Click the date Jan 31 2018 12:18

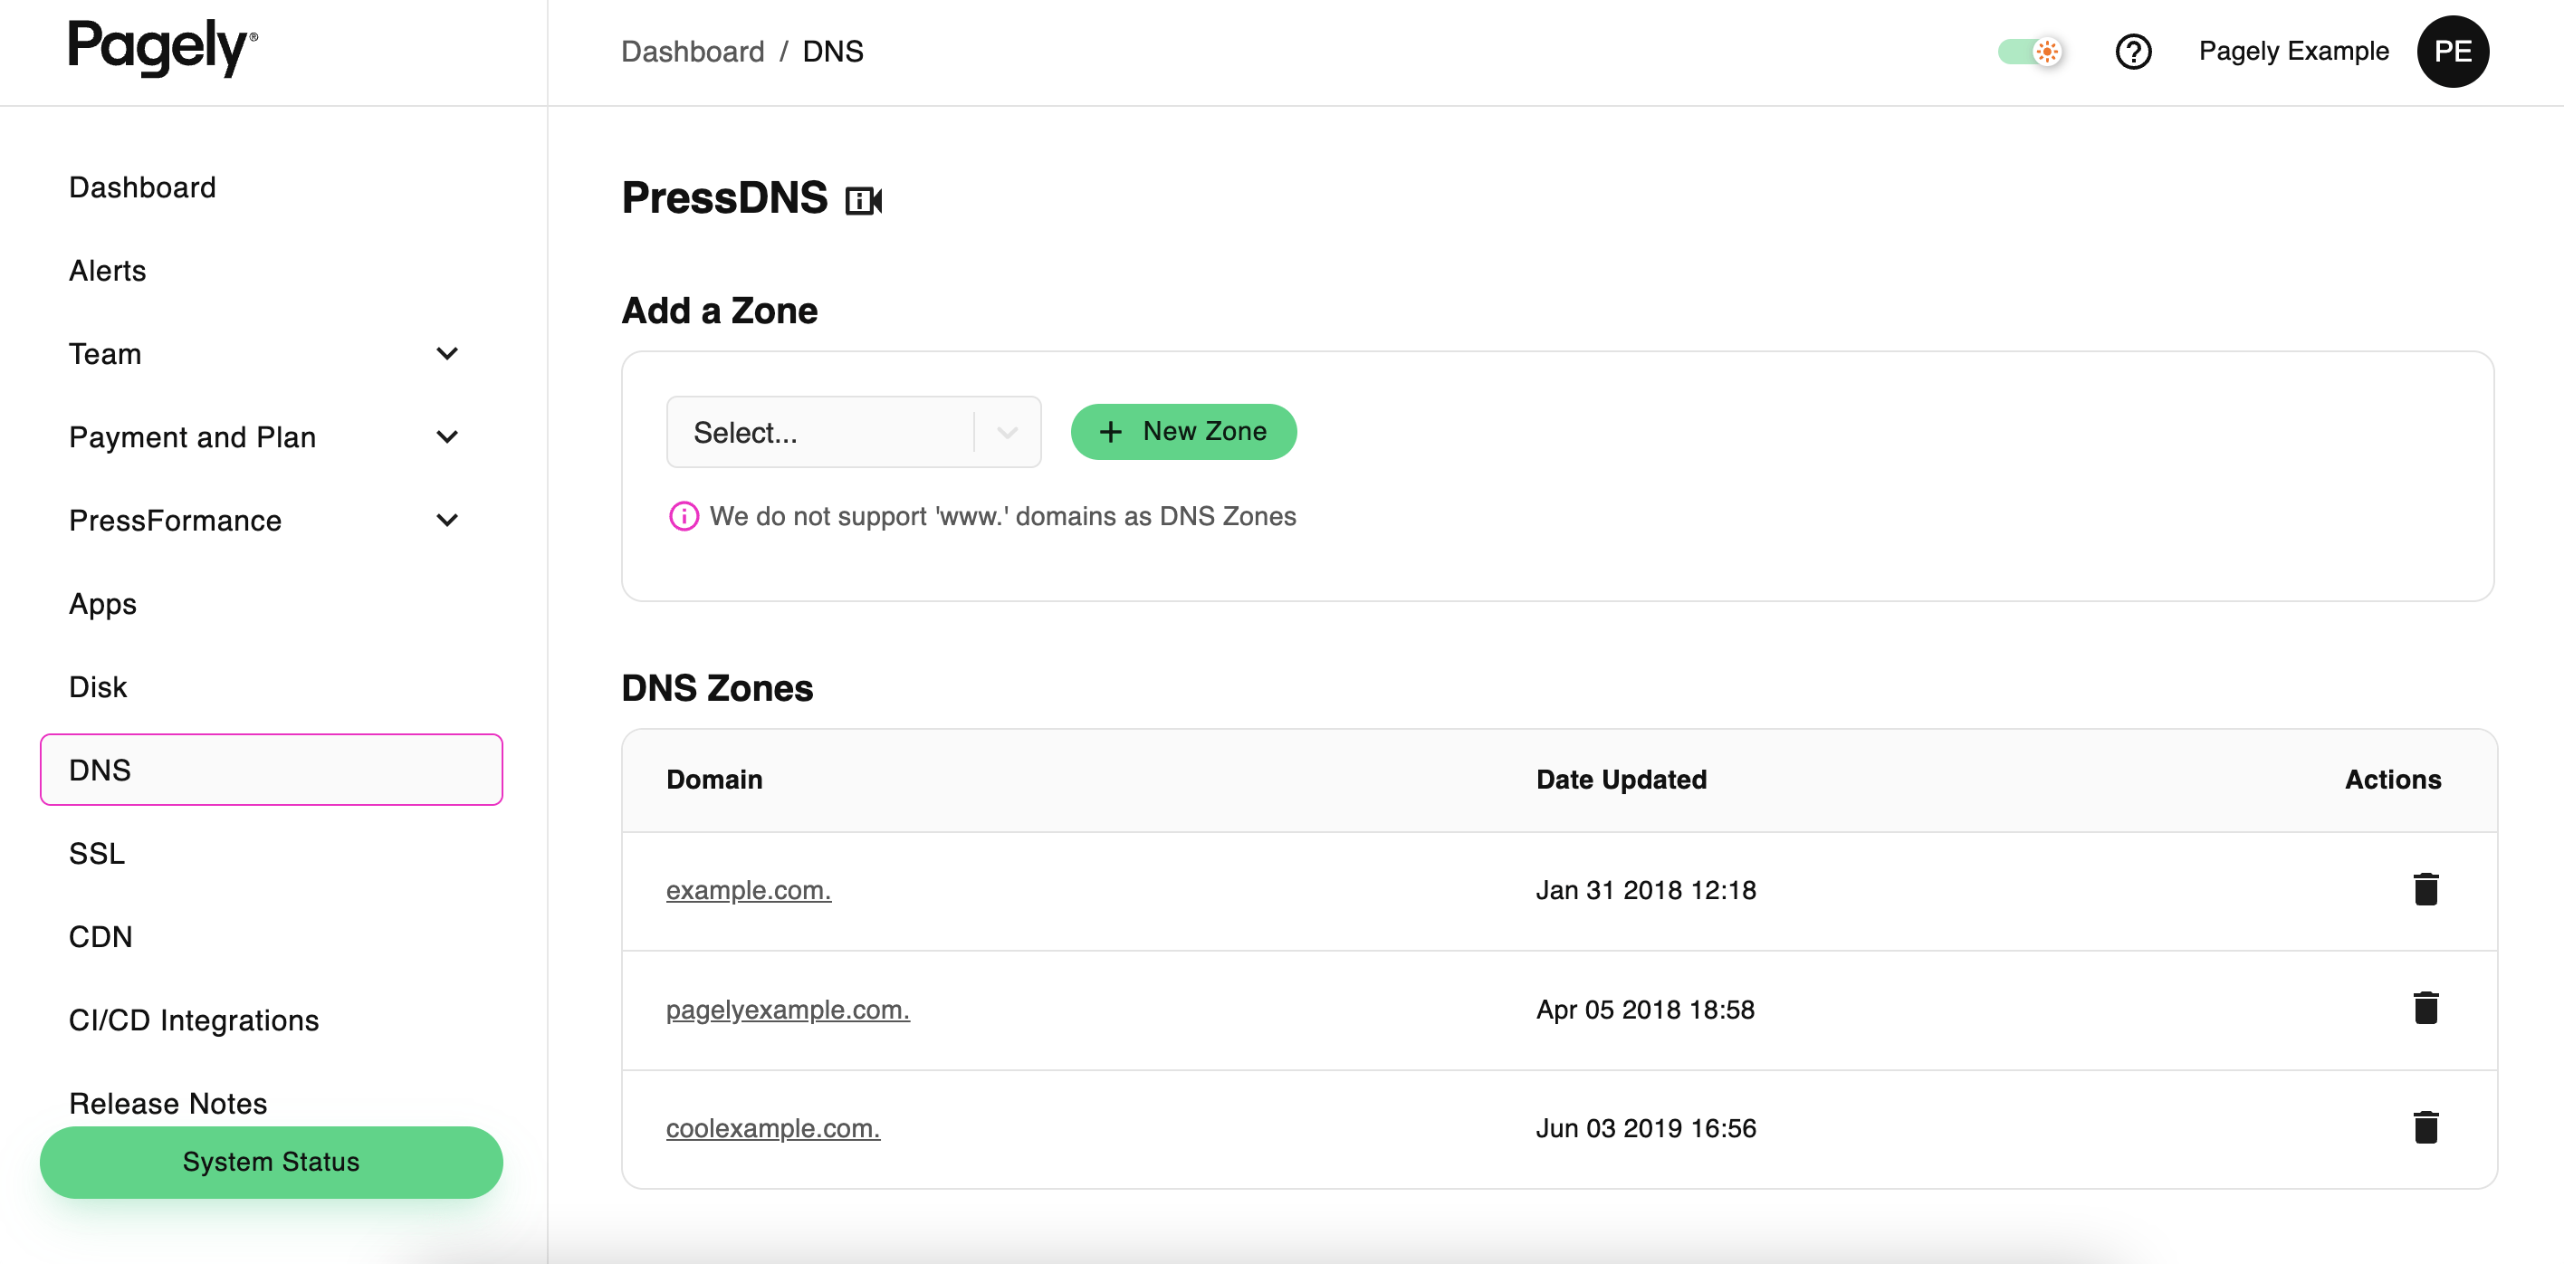click(1646, 890)
